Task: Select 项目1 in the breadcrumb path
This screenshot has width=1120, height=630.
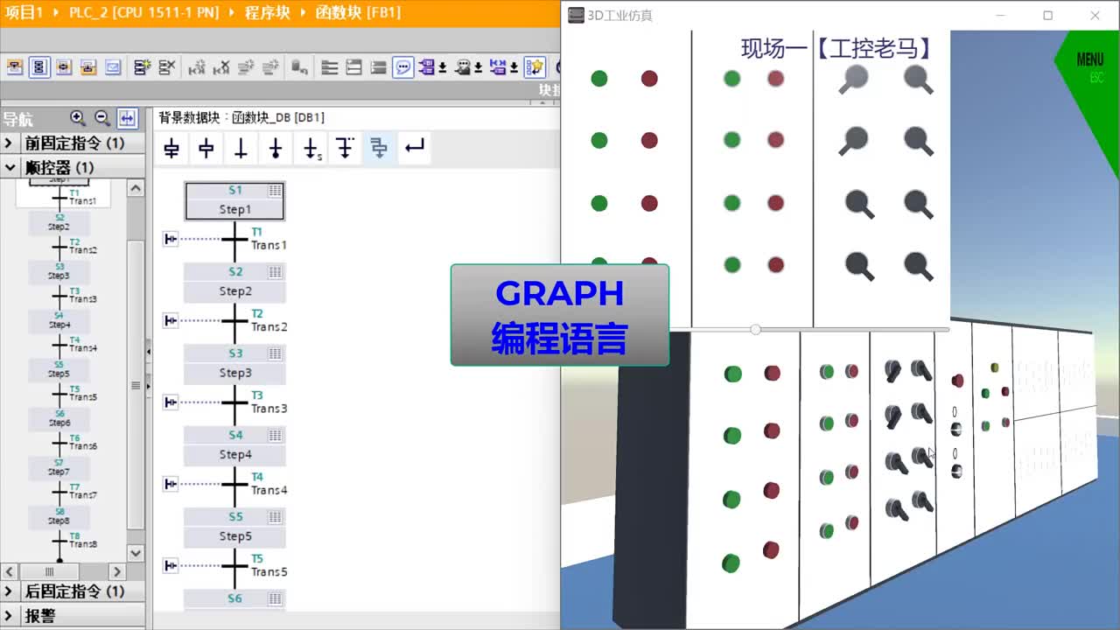Action: click(x=24, y=13)
